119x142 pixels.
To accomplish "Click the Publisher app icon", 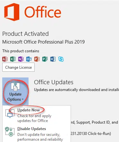I will click(45, 59).
